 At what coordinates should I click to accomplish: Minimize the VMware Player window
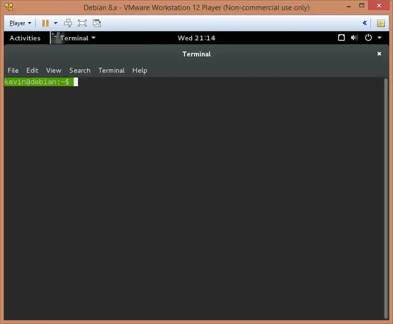(349, 6)
